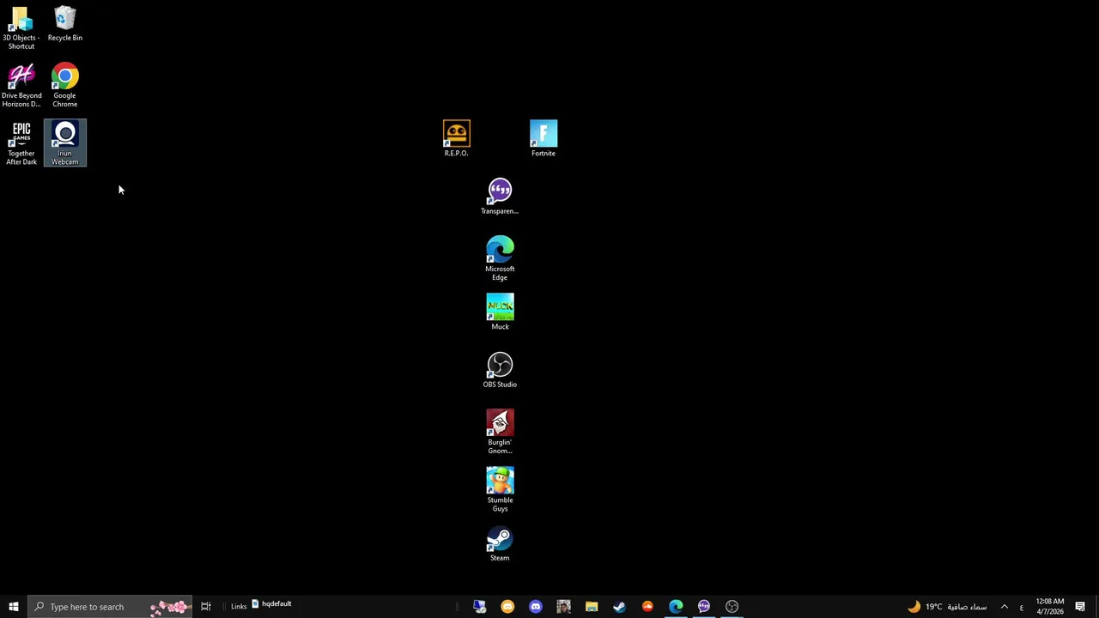Open the yellow round taskbar app icon

click(507, 607)
